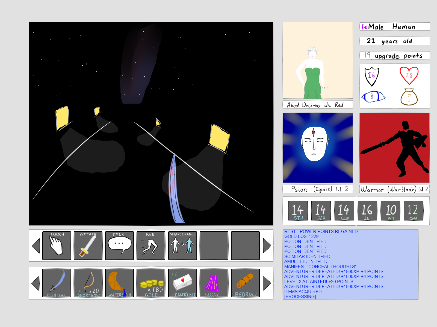Choose the Talk speech bubble action
The image size is (437, 327).
(119, 246)
